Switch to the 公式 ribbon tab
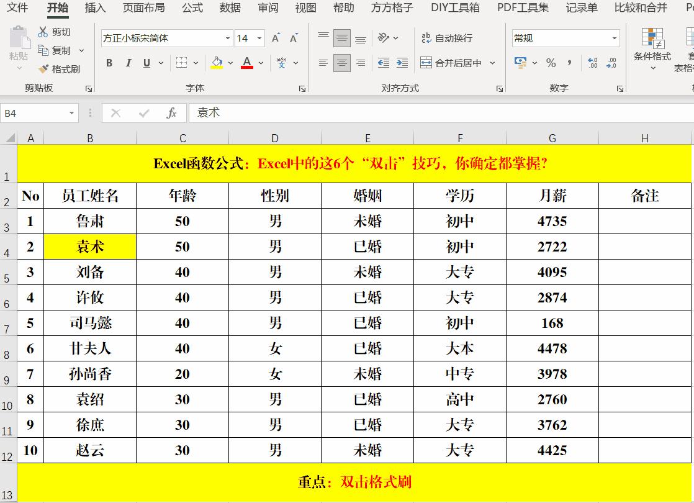694x503 pixels. 192,9
